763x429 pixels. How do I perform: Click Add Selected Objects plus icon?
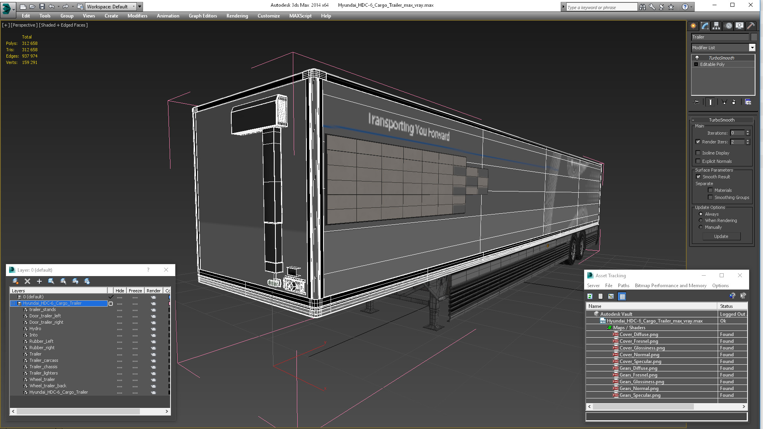click(x=39, y=281)
